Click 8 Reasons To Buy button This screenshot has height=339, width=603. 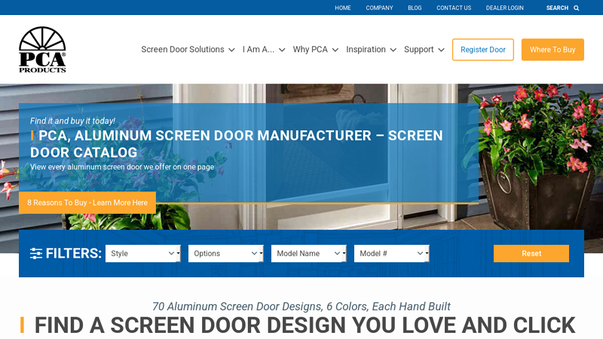(87, 203)
